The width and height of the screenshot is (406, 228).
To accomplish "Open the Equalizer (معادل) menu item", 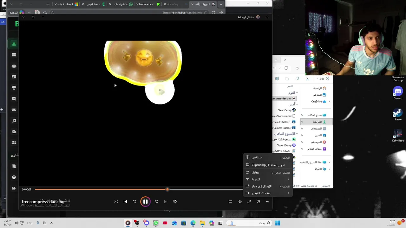I will pos(268,173).
